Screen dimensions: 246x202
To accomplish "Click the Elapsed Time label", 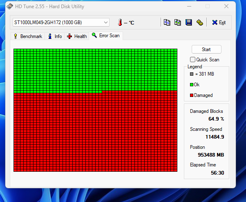I will tap(203, 165).
